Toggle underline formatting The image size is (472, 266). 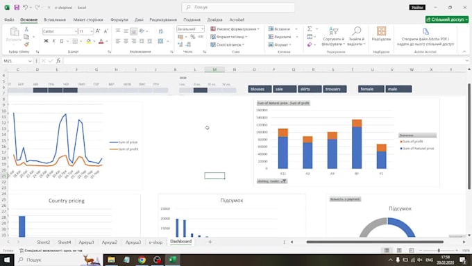pos(62,41)
